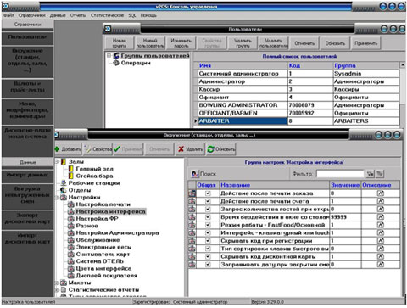Image resolution: width=407 pixels, height=308 pixels.
Task: Toggle the Общая checkbox for Действие после печати заказа
Action: point(208,193)
